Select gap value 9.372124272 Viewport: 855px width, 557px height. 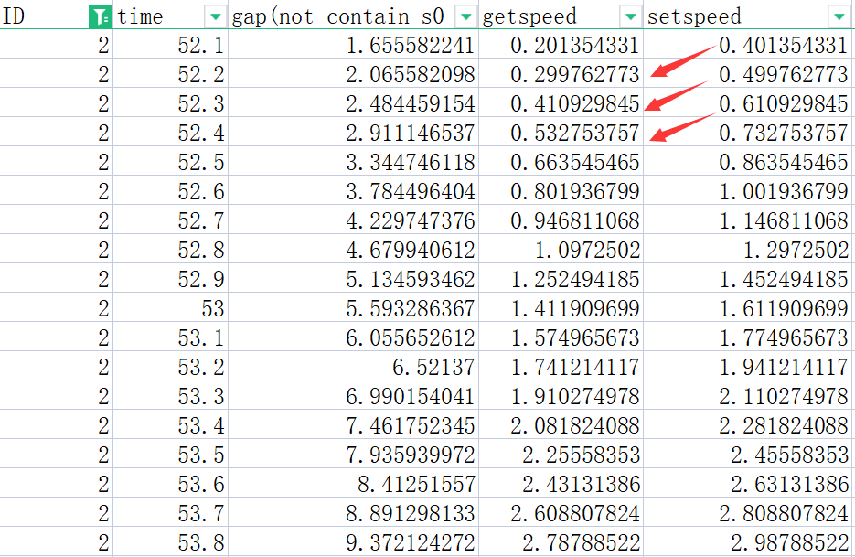tap(353, 542)
